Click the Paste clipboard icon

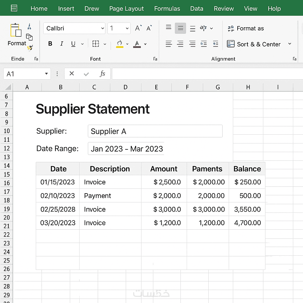pos(16,30)
